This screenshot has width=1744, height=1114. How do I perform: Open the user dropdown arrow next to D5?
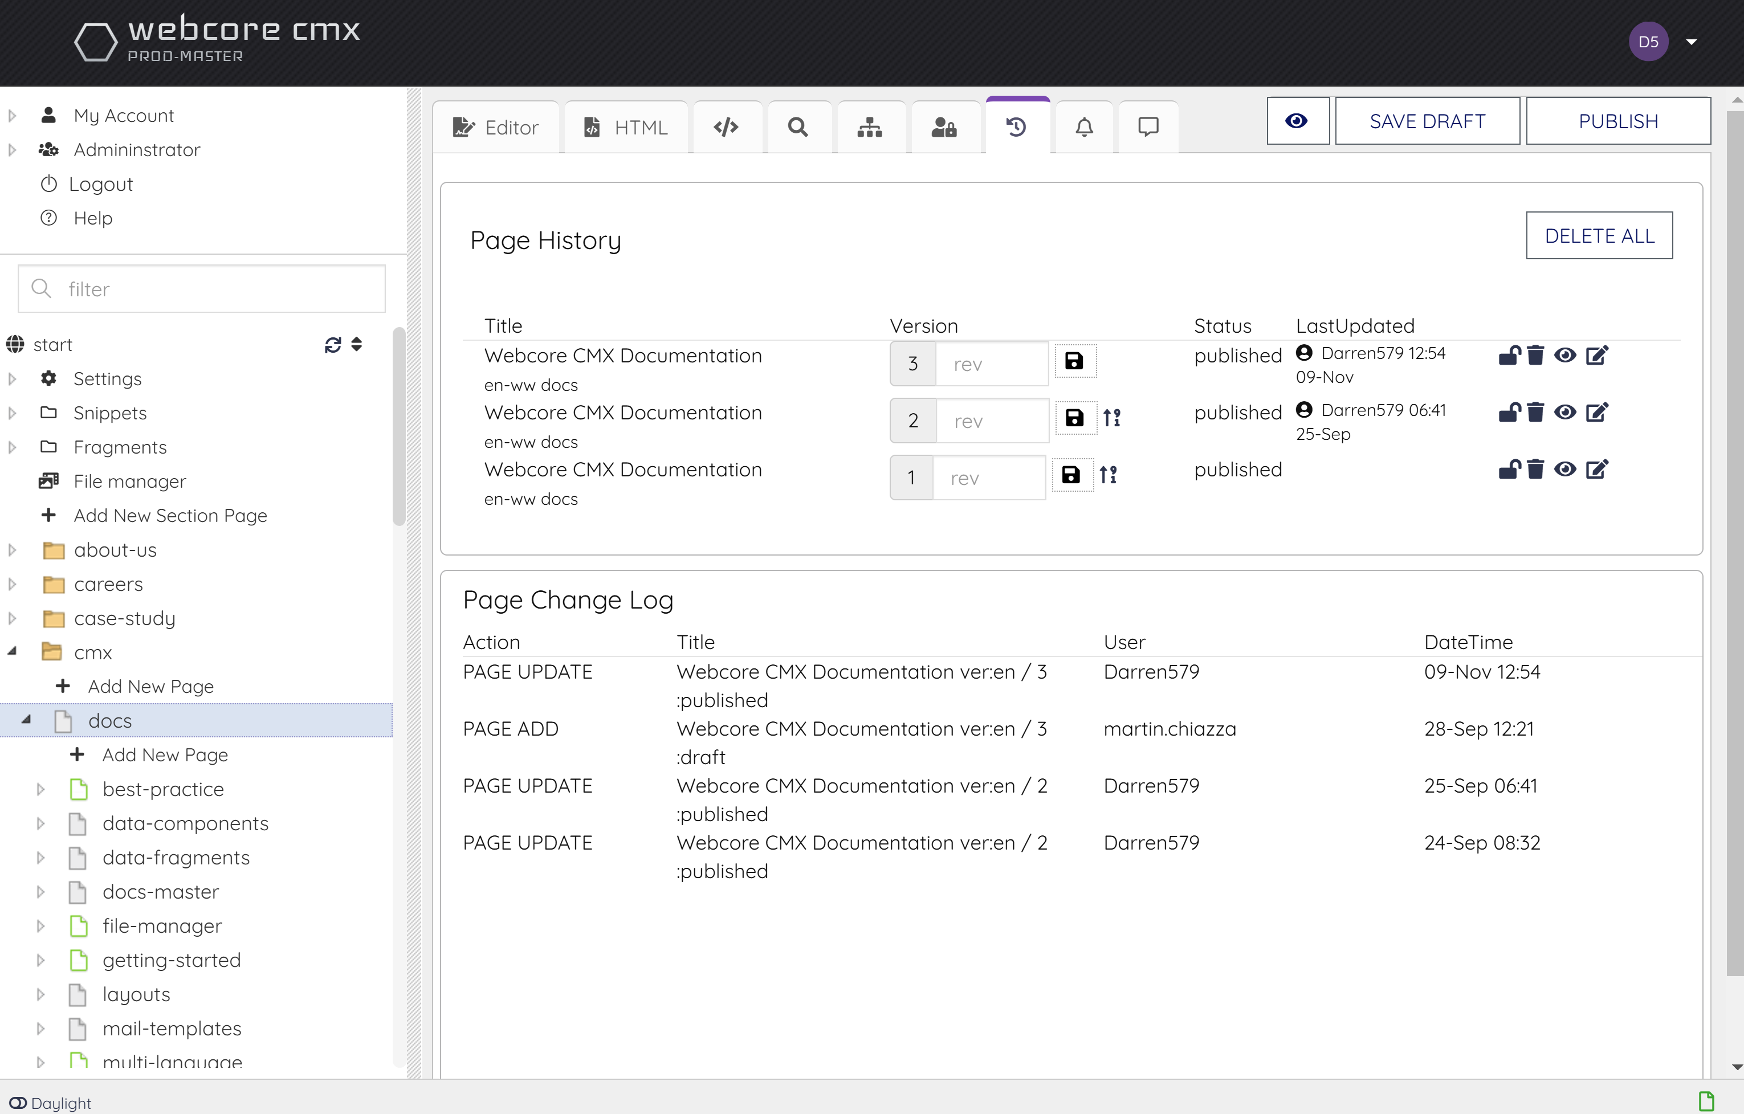[x=1691, y=42]
